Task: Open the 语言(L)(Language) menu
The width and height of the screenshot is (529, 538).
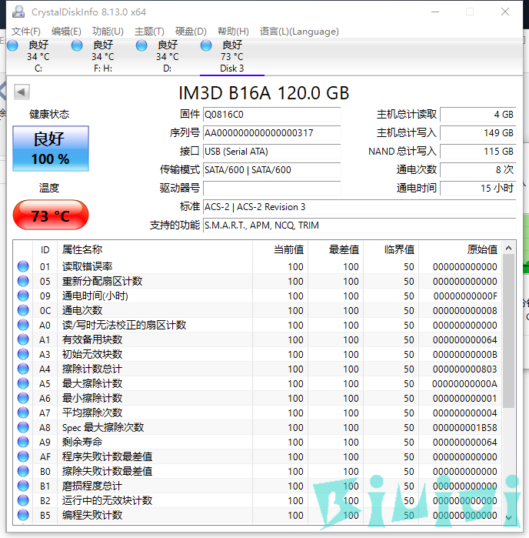Action: pos(299,32)
